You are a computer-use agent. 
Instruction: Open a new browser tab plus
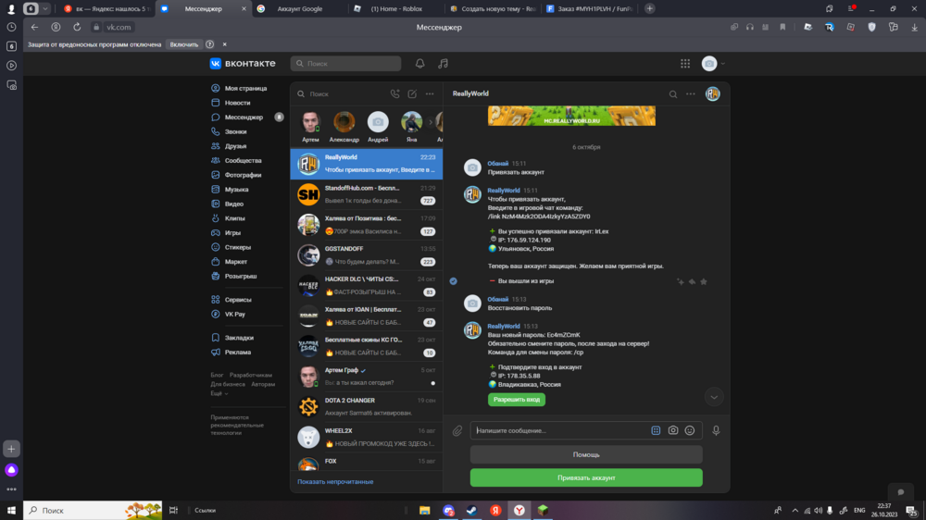(x=650, y=9)
